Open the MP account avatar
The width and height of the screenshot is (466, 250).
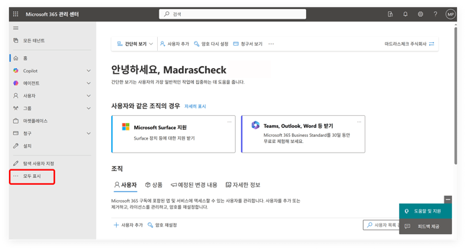[x=451, y=14]
